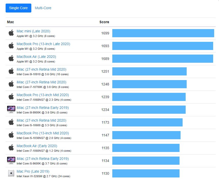
Task: Switch to the Multi-Core tab
Action: pyautogui.click(x=43, y=8)
